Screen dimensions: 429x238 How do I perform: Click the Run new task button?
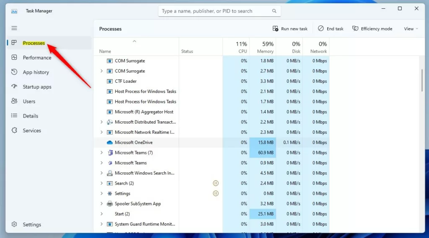point(290,29)
